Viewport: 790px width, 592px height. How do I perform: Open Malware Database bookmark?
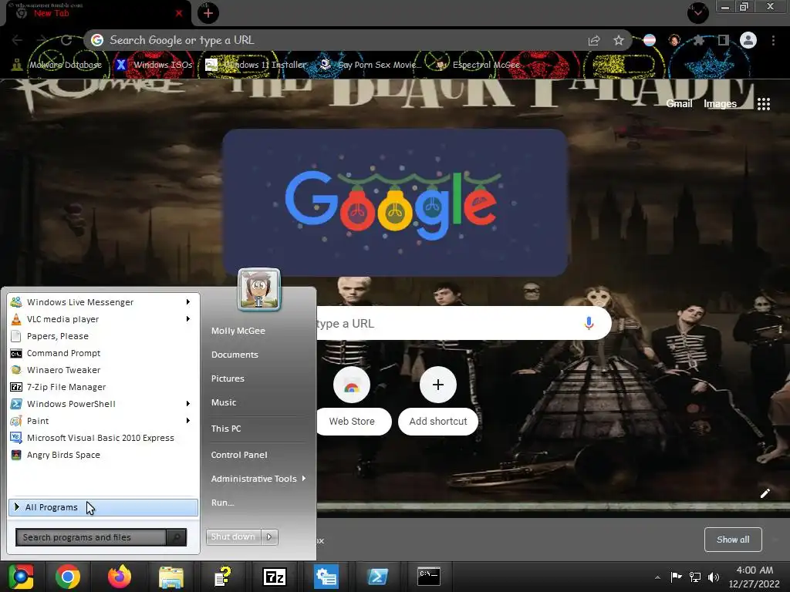pyautogui.click(x=56, y=65)
